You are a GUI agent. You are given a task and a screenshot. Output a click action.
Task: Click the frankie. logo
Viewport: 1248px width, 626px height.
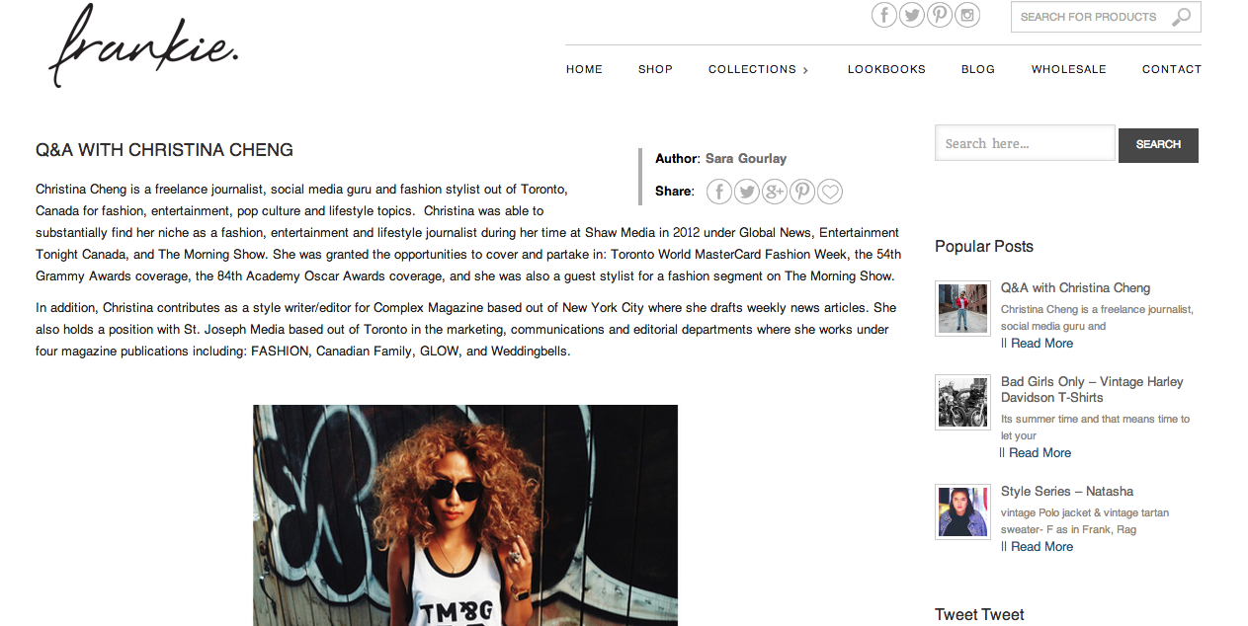[x=143, y=46]
